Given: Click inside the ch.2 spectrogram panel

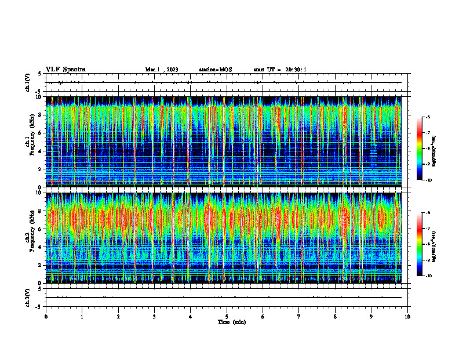Looking at the screenshot, I should (x=224, y=238).
